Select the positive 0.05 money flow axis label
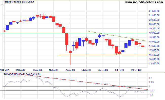165x100 pixels. 151,82
